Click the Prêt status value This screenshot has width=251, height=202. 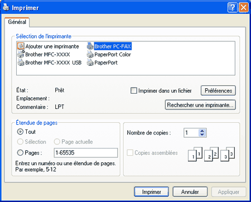pyautogui.click(x=60, y=90)
